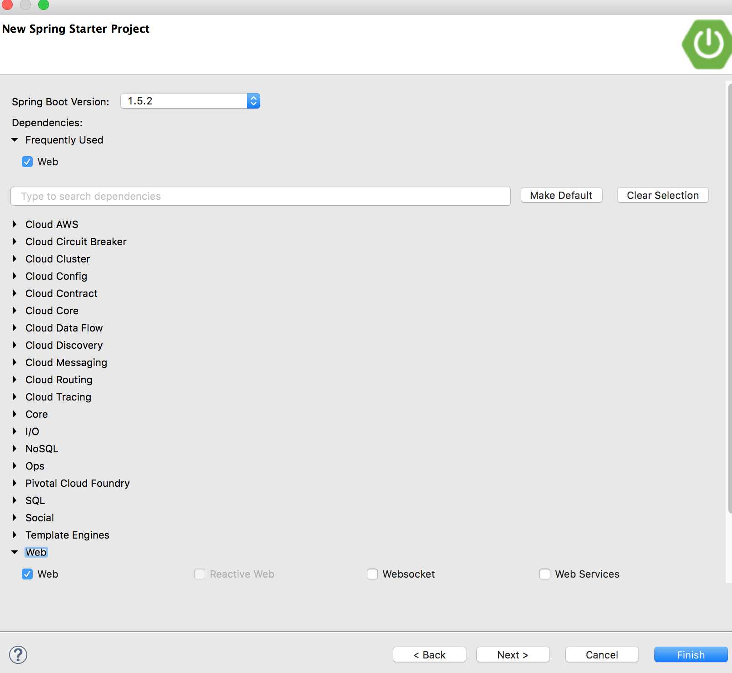The image size is (732, 673).
Task: Collapse the Frequently Used section
Action: pyautogui.click(x=15, y=140)
